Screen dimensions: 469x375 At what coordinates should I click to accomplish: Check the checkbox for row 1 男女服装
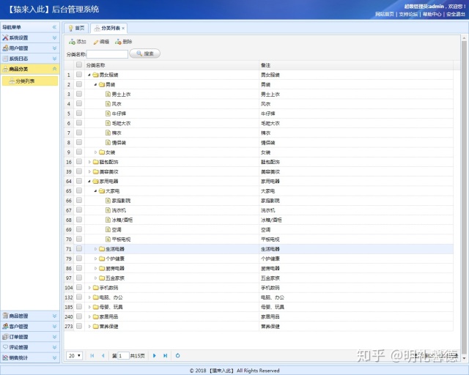click(x=79, y=75)
